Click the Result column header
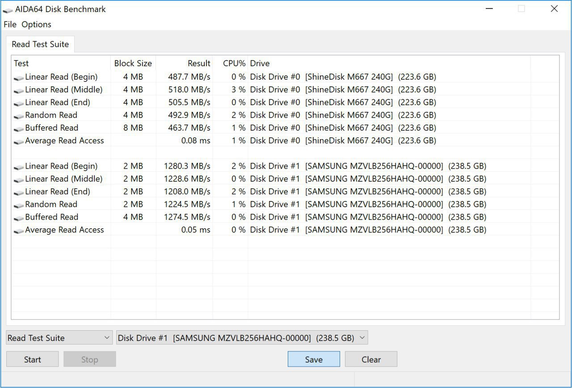Screen dimensions: 572x388 184,63
